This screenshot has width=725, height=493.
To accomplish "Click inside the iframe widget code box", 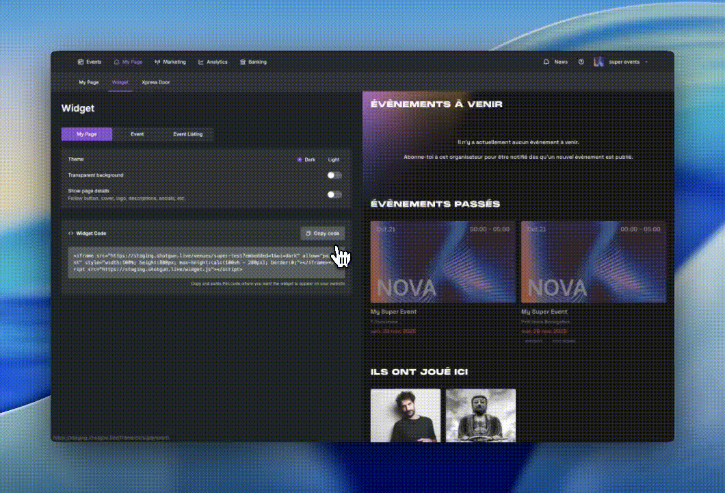I will [207, 262].
